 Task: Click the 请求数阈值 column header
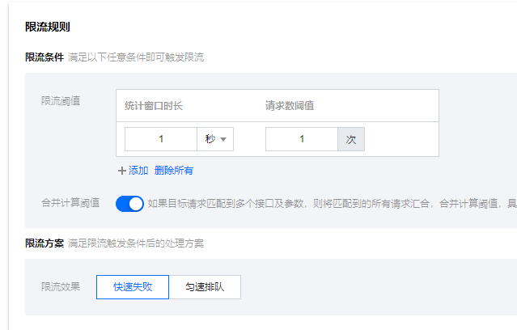[290, 105]
